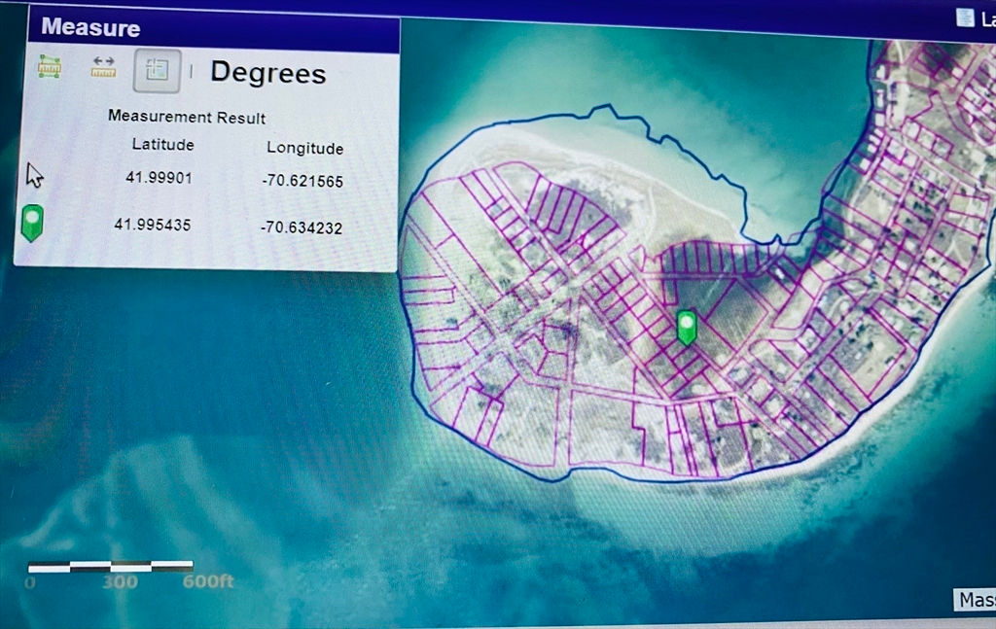
Task: Click the Measurement Result label
Action: [187, 117]
